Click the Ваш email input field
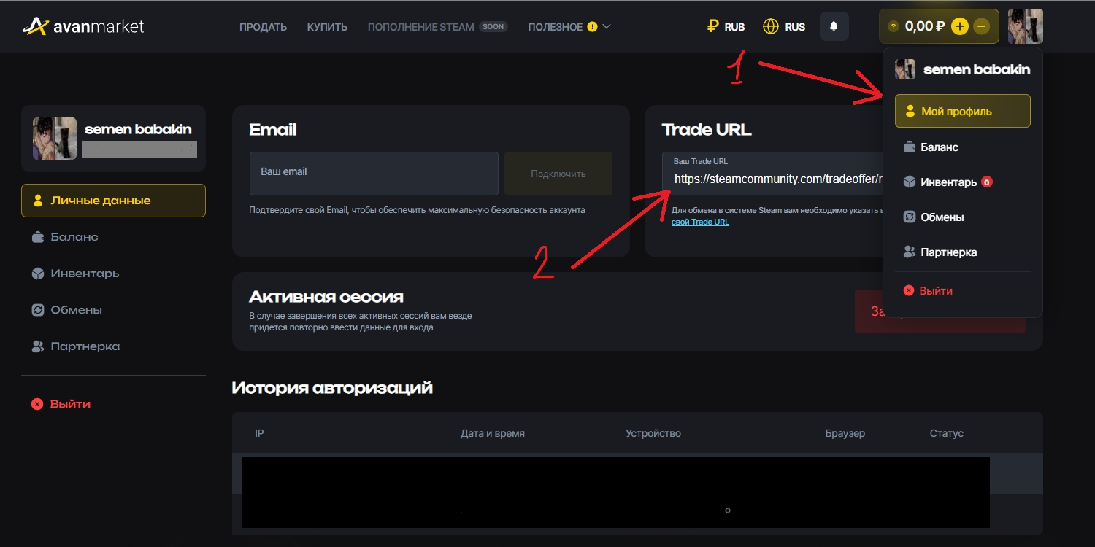This screenshot has height=547, width=1095. tap(374, 173)
